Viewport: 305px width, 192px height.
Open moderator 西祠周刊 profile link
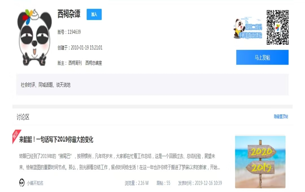(x=75, y=63)
